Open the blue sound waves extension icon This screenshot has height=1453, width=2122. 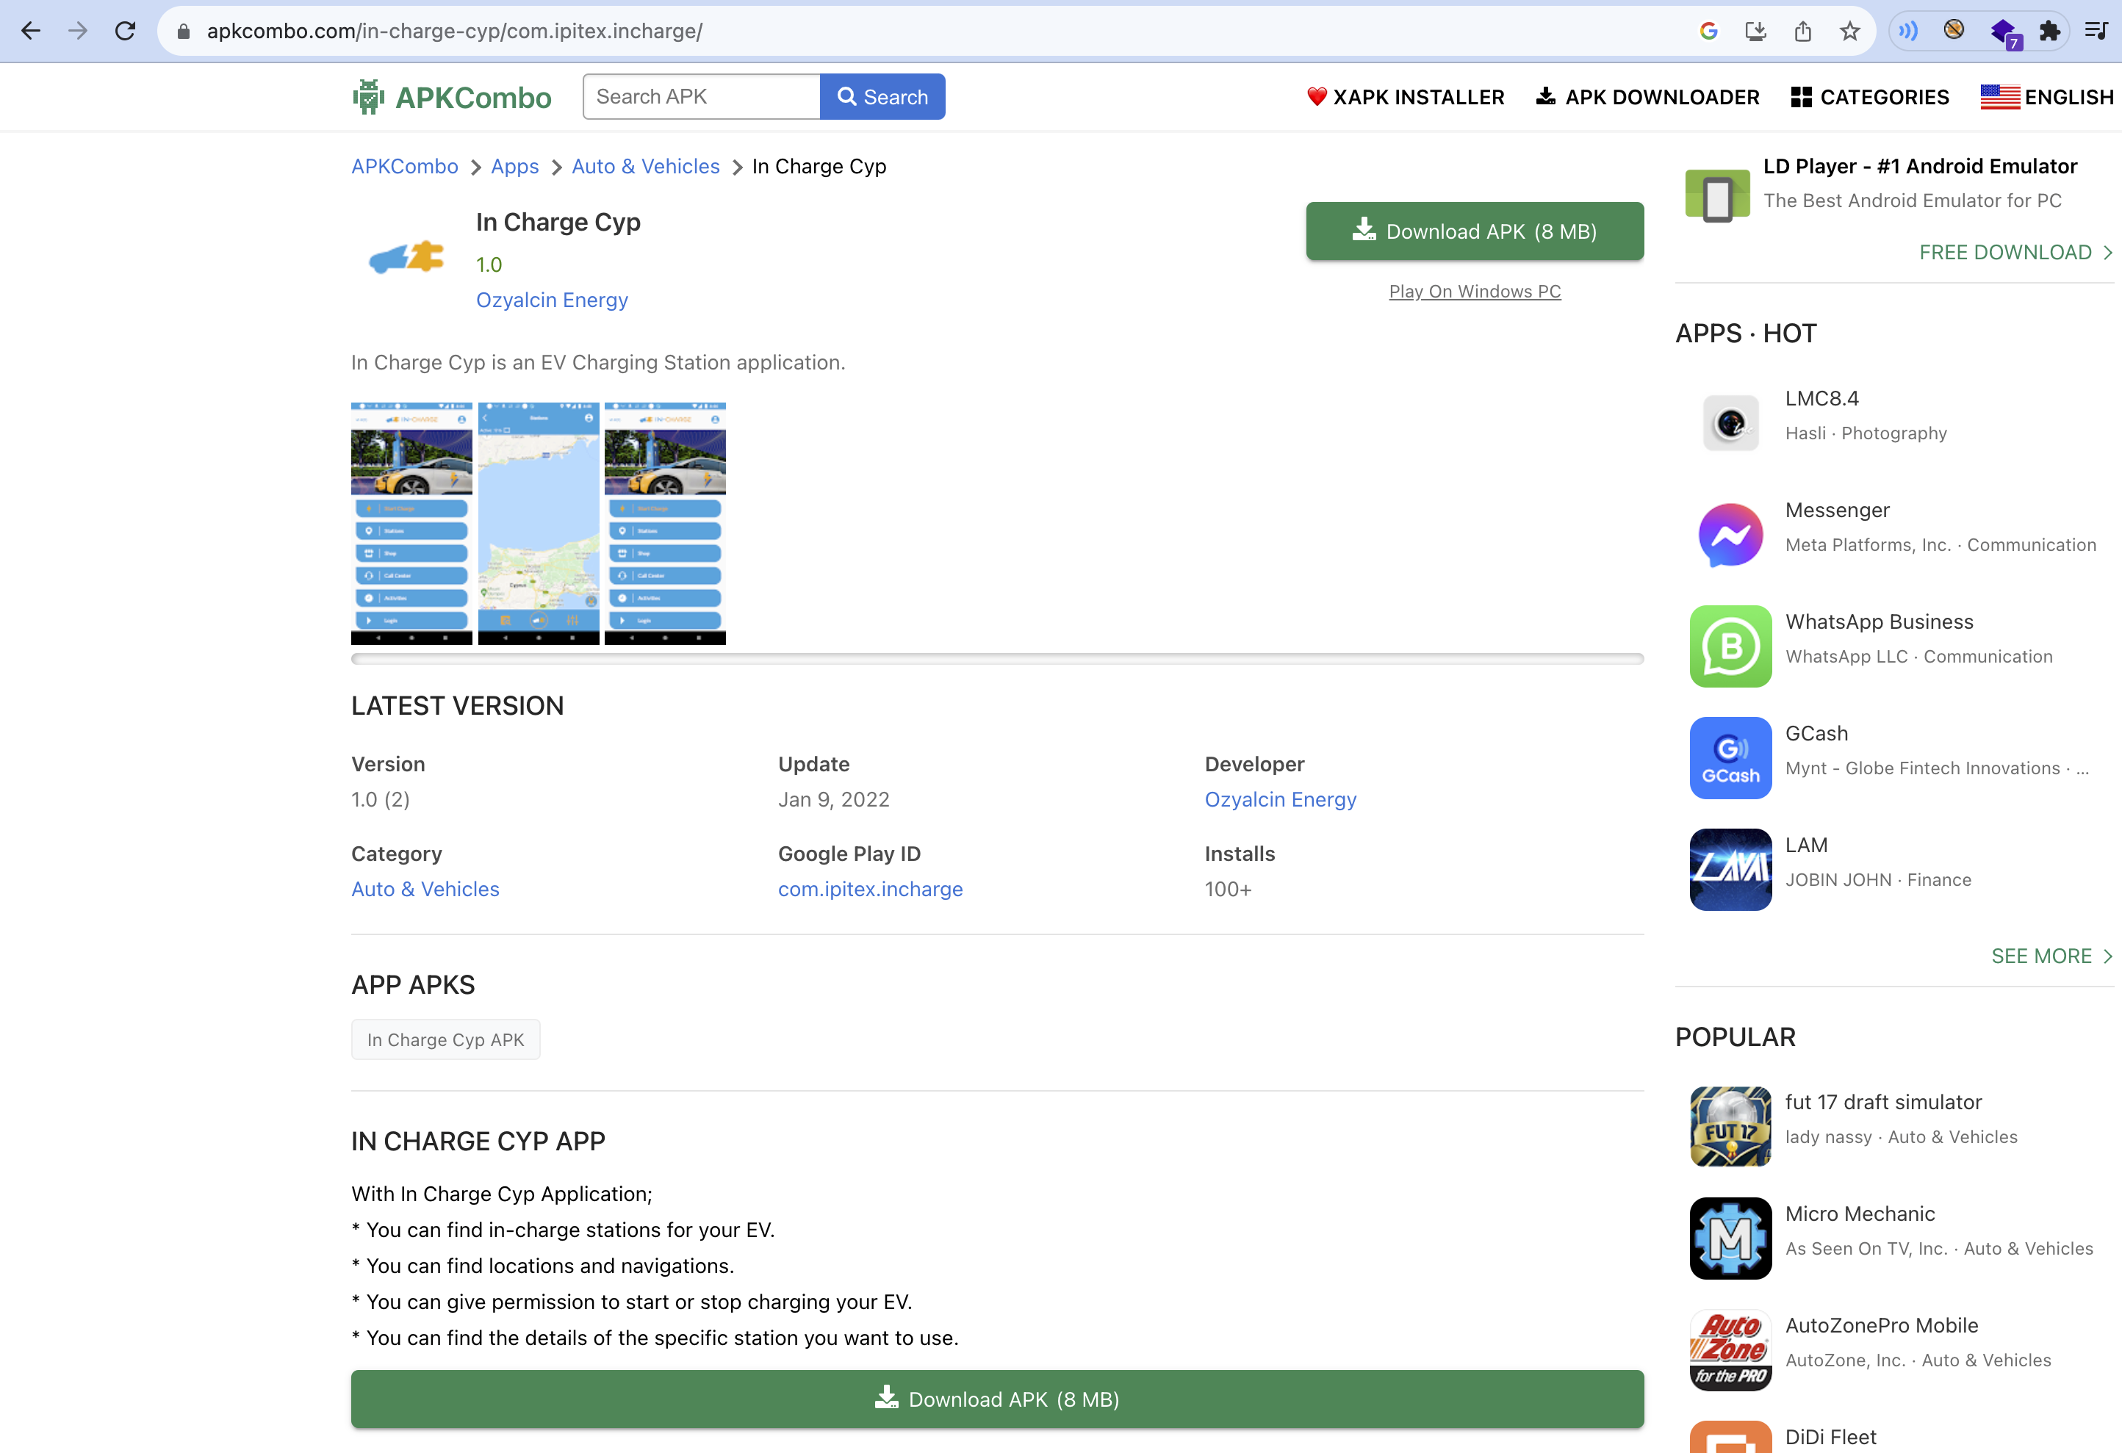(1908, 31)
